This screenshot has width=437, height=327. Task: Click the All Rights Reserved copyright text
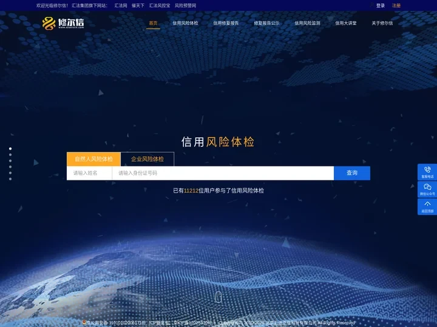(x=336, y=323)
